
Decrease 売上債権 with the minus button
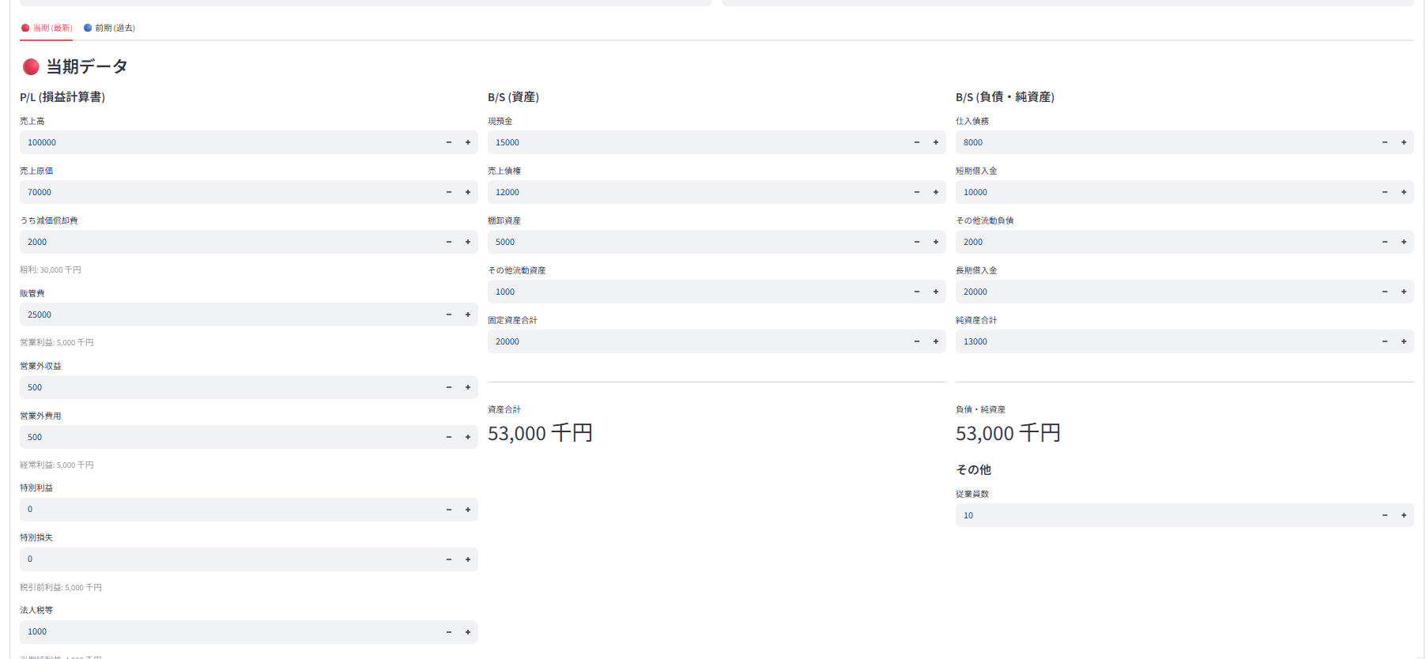point(917,192)
